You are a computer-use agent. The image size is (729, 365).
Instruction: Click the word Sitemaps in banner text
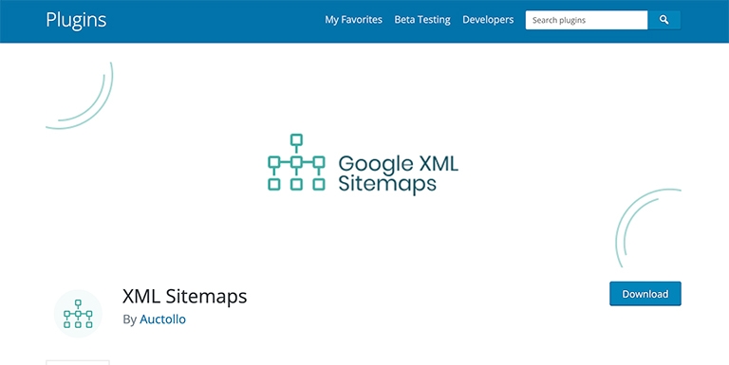pyautogui.click(x=387, y=184)
